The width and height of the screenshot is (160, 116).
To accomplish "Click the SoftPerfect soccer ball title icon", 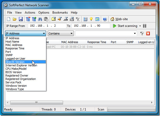I will pyautogui.click(x=6, y=5).
